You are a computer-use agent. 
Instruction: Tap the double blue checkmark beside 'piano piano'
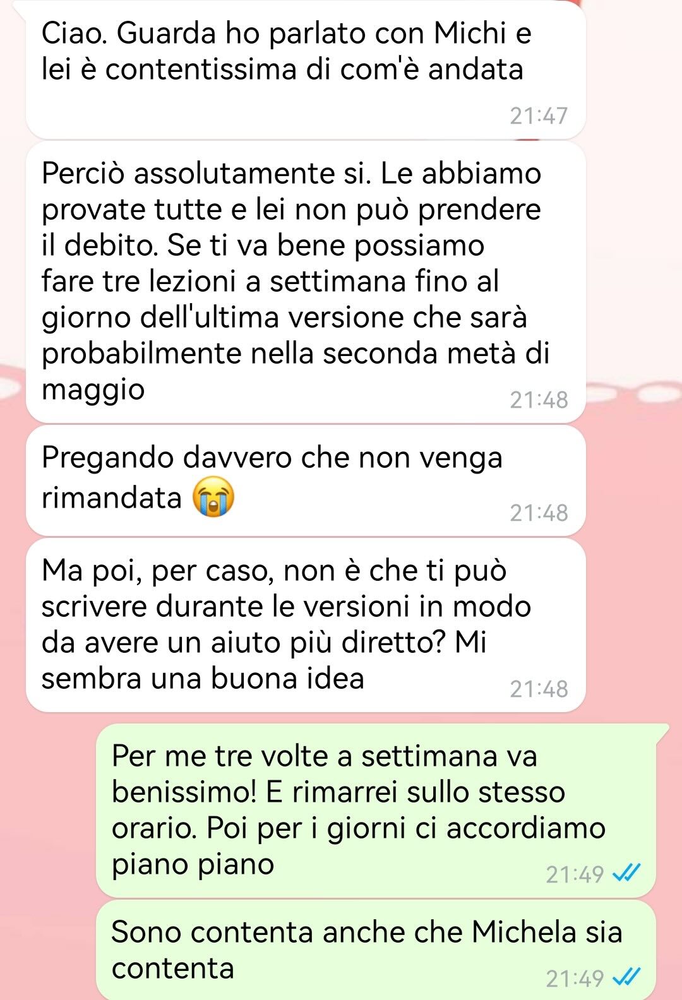click(627, 874)
